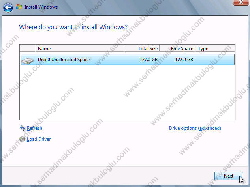This screenshot has width=250, height=187.
Task: Click the hard drive icon for Disk 0
Action: point(27,61)
